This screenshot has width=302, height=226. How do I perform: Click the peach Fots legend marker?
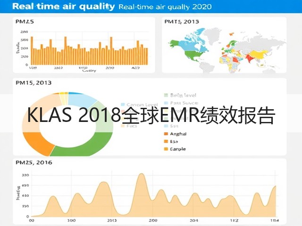(x=123, y=126)
